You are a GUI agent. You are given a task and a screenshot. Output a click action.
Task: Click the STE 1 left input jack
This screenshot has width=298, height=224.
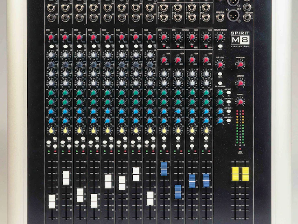(x=164, y=8)
